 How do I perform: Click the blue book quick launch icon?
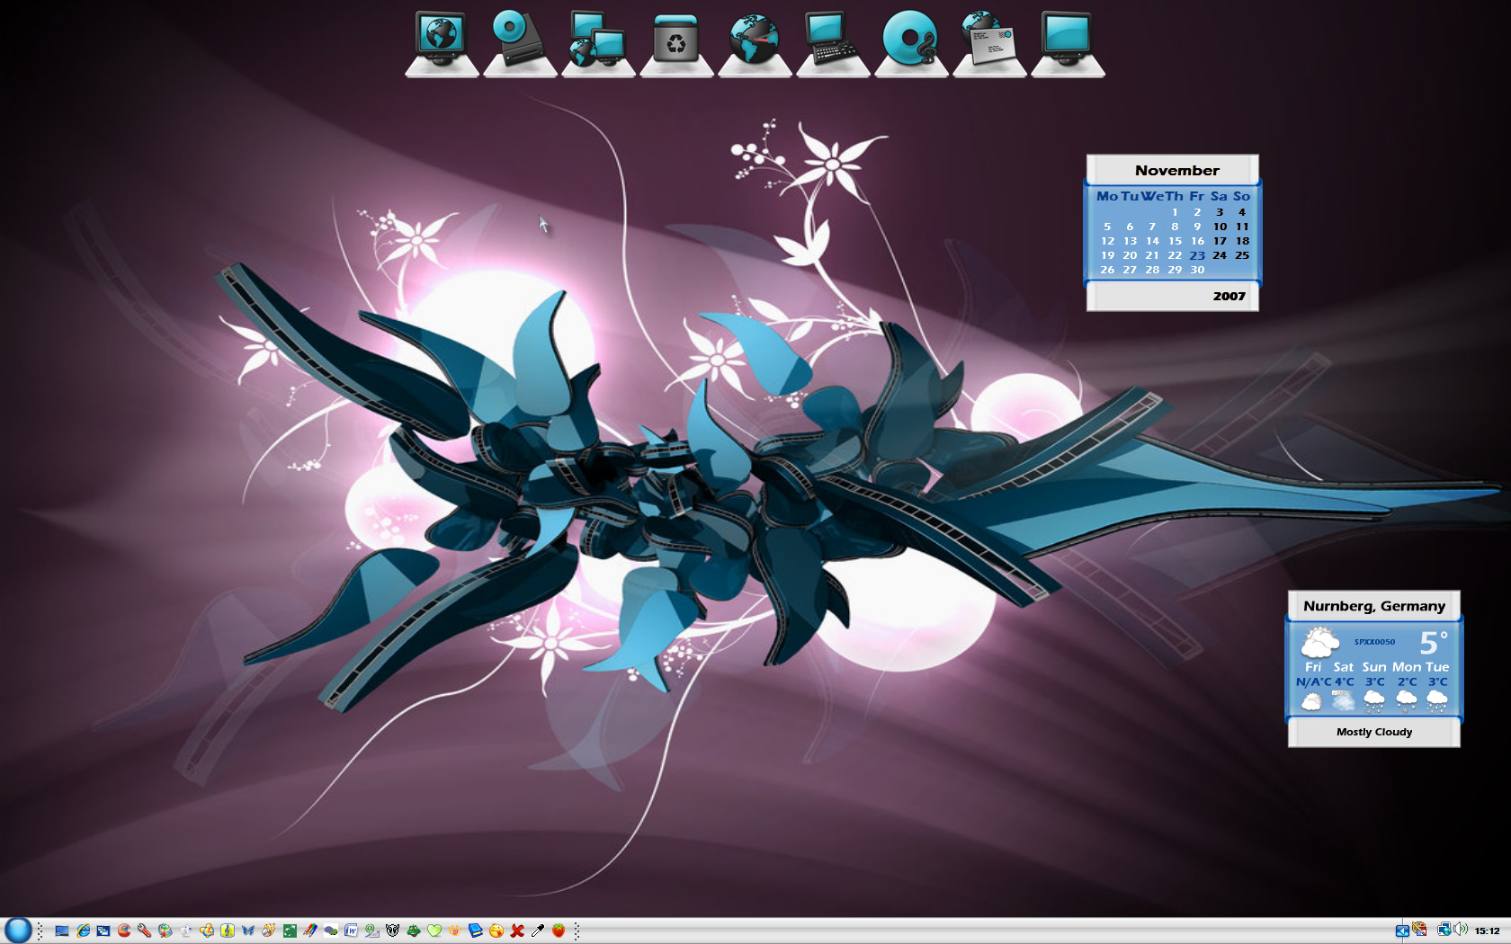(476, 931)
